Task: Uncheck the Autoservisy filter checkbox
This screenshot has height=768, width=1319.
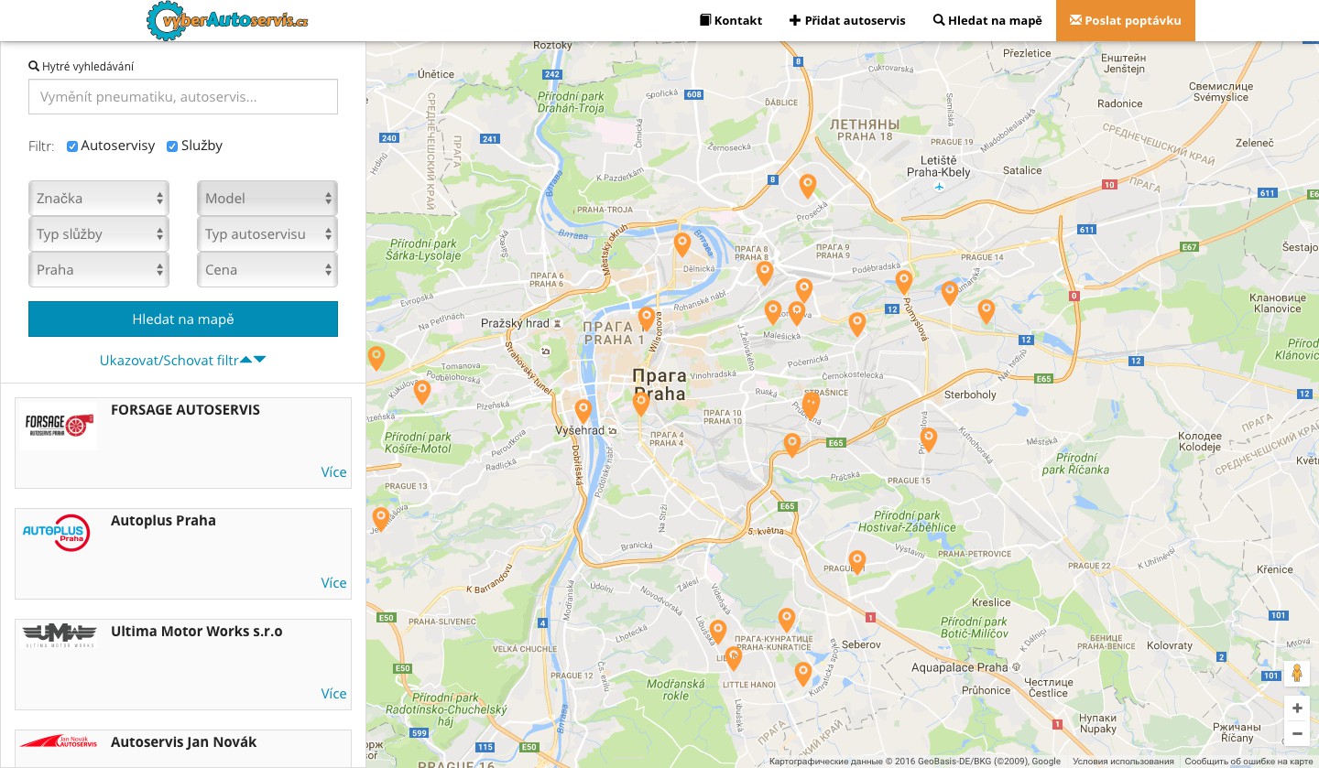Action: coord(72,146)
